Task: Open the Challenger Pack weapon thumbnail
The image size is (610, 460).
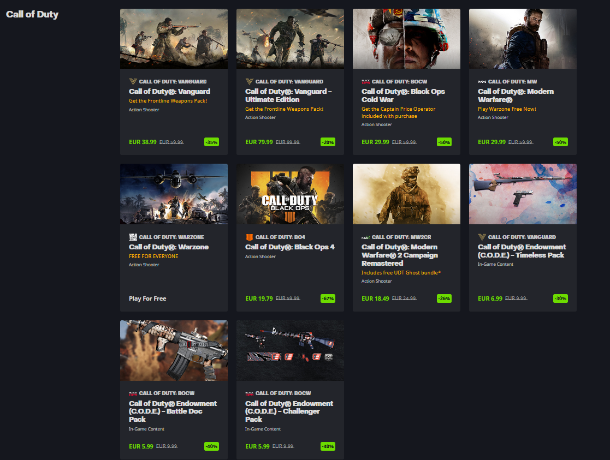Action: pyautogui.click(x=290, y=350)
